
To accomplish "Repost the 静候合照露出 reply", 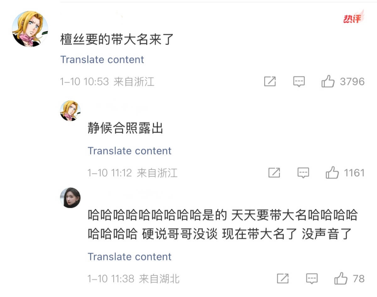I will pos(274,173).
